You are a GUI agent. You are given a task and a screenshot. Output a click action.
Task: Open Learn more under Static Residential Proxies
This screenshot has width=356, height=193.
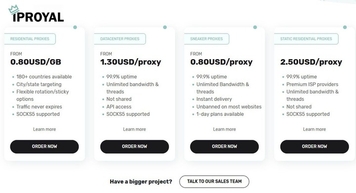314,129
